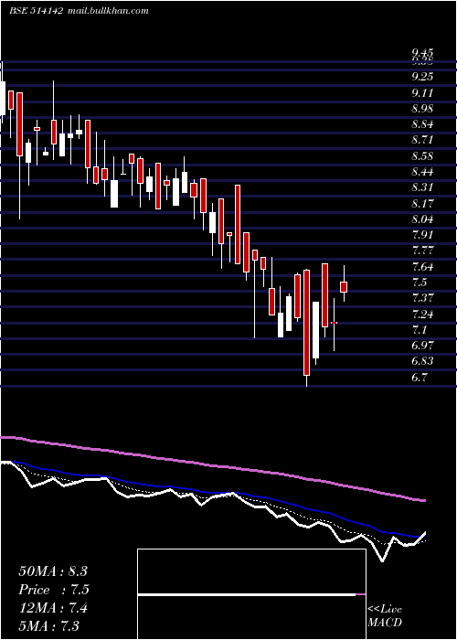Select the 7.37 price axis label
The width and height of the screenshot is (457, 640).
click(x=422, y=298)
